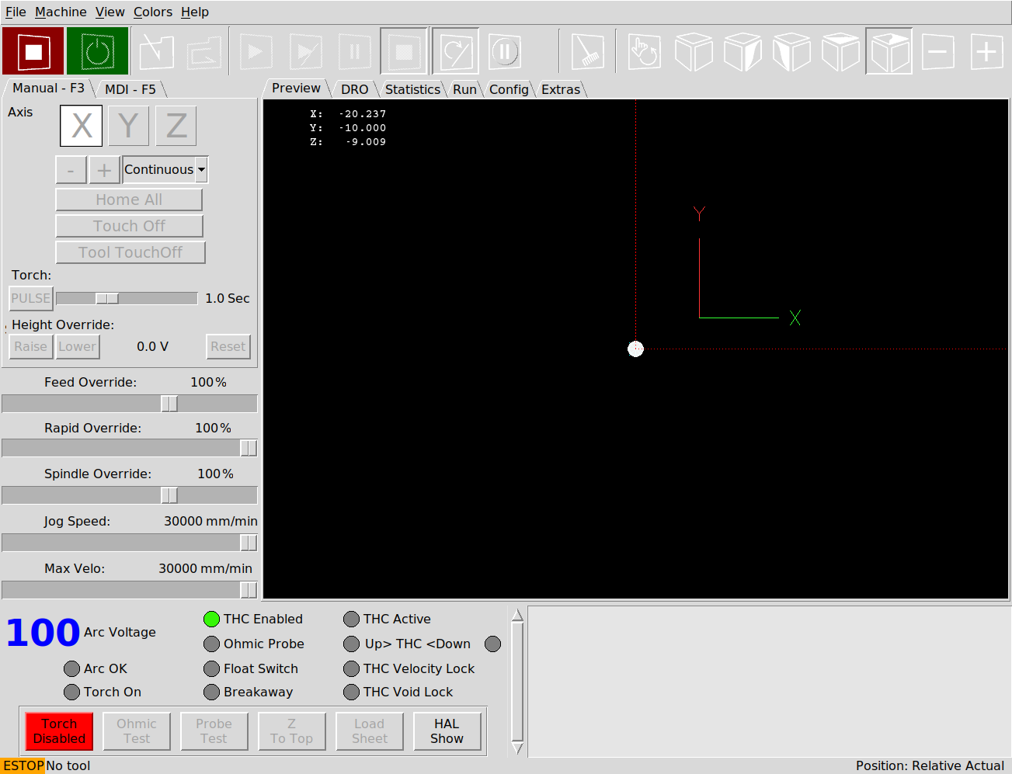Click the Jog Speed slider handle
This screenshot has height=774, width=1012.
[249, 543]
